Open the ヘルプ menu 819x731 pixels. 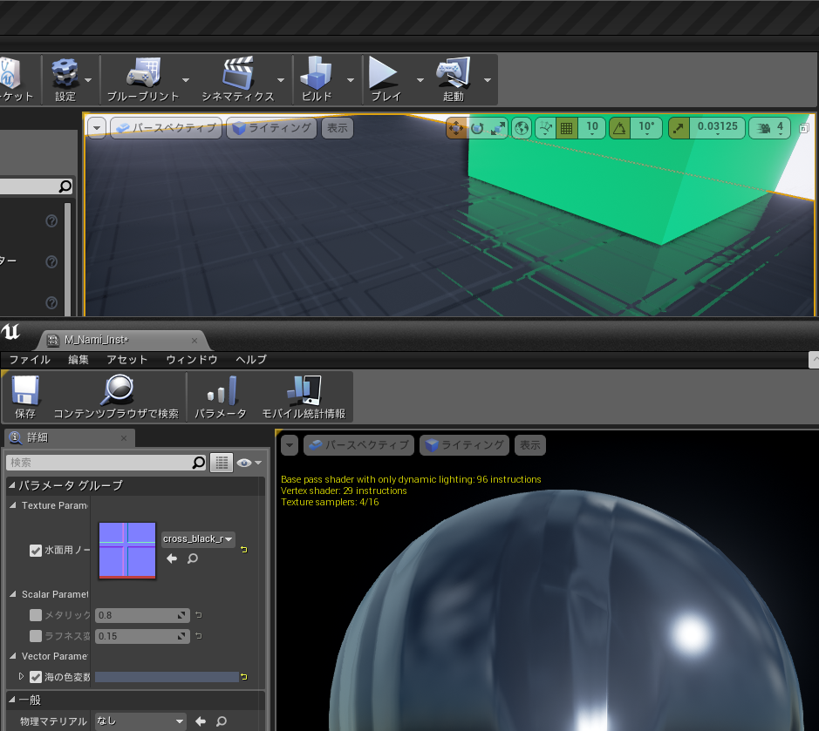click(x=251, y=360)
